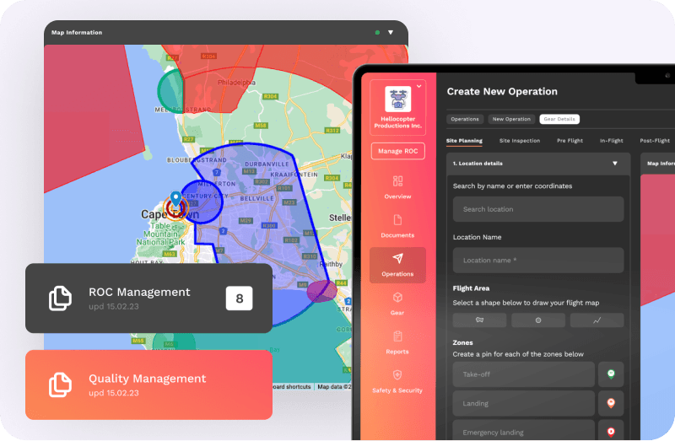Open the ROC Management card
This screenshot has height=441, width=675.
point(148,298)
